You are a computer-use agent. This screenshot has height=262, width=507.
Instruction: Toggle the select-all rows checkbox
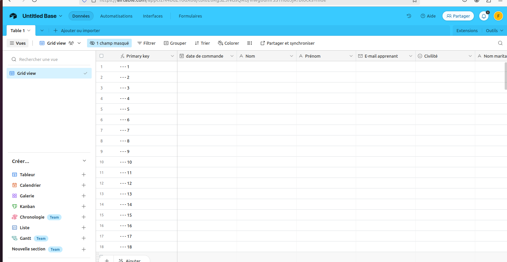102,56
